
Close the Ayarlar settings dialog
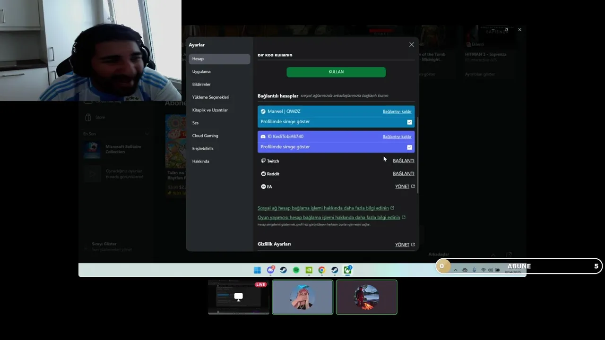click(x=412, y=45)
